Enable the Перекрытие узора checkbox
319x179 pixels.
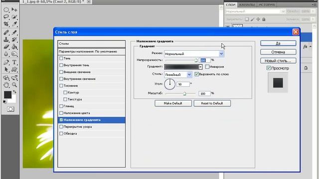click(x=61, y=127)
